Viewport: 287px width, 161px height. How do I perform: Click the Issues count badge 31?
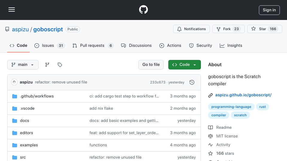point(61,45)
